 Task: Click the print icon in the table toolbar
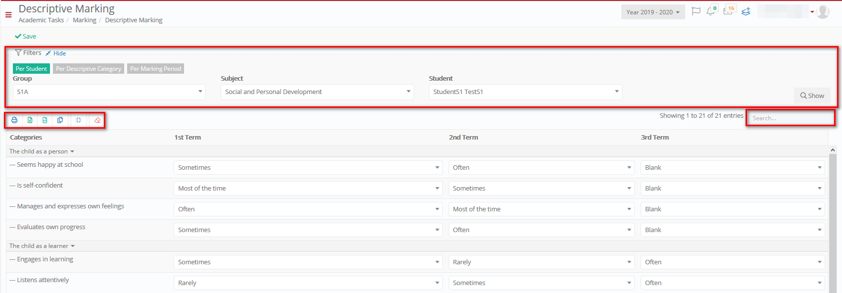point(14,120)
